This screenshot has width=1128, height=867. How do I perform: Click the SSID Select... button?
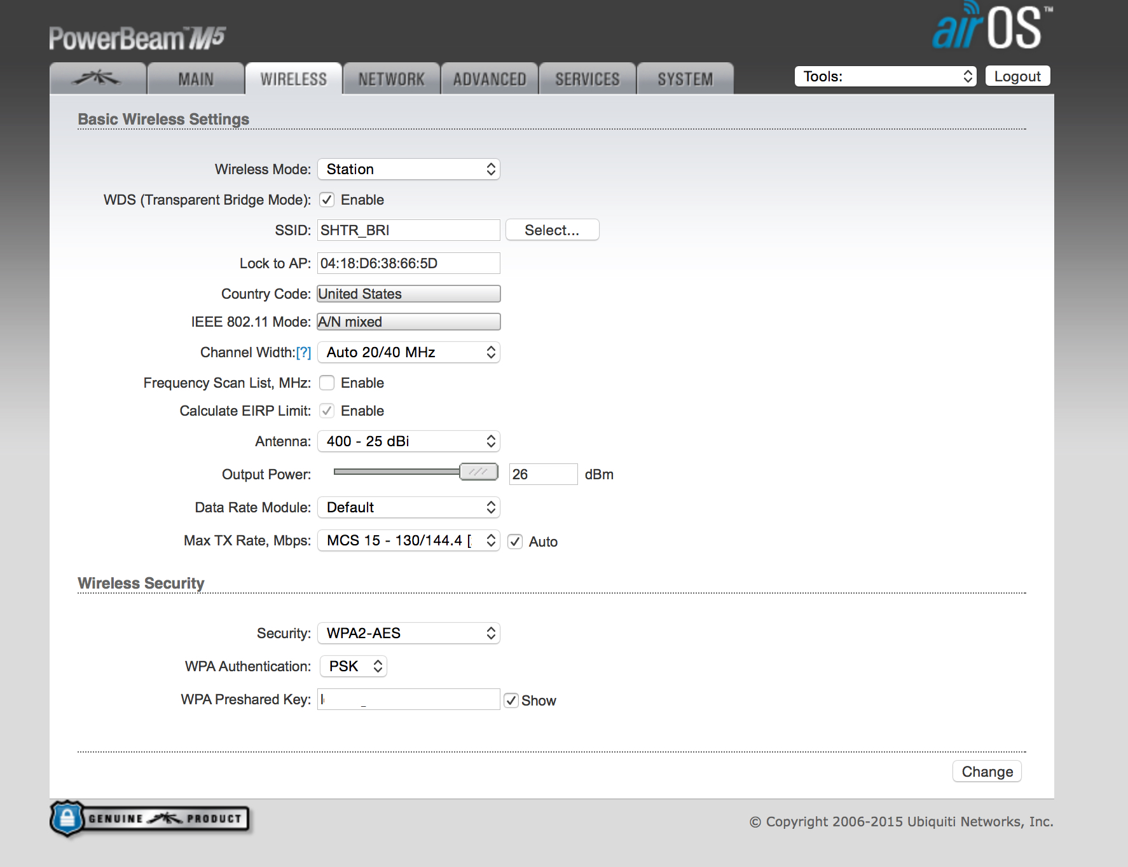(x=553, y=230)
